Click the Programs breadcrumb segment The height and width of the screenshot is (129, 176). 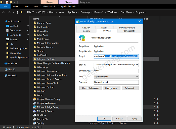(141, 12)
